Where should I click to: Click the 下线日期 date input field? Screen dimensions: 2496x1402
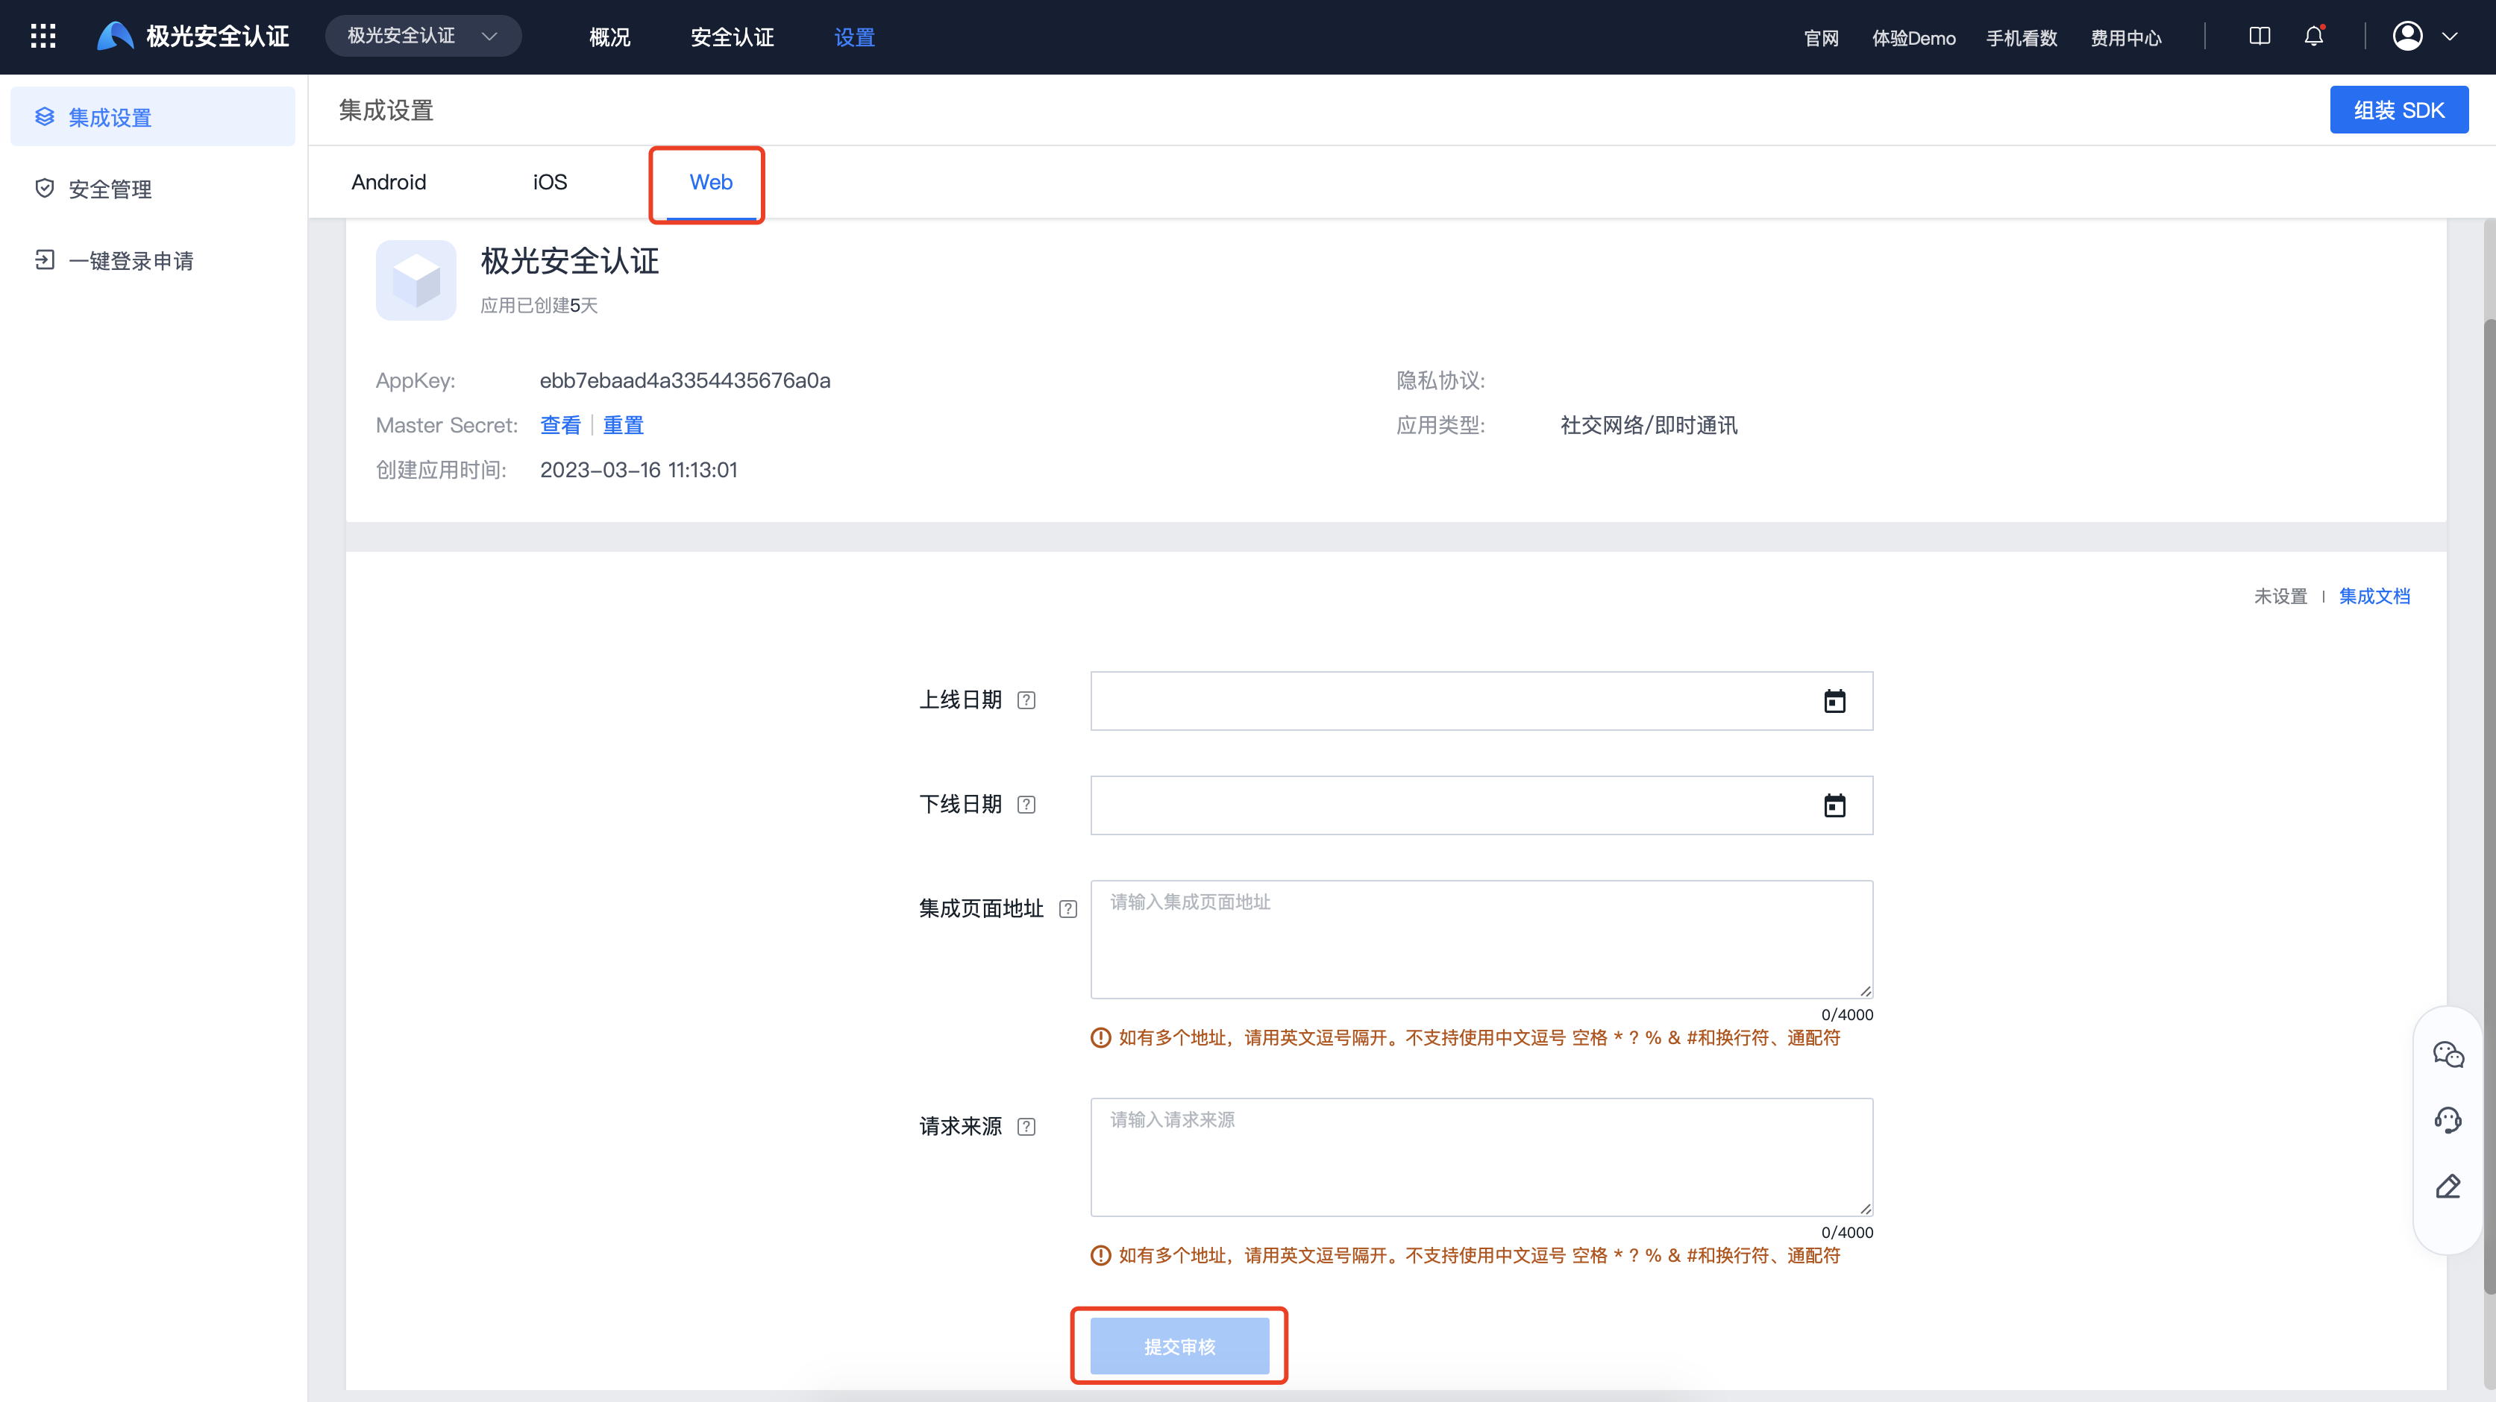[1481, 804]
